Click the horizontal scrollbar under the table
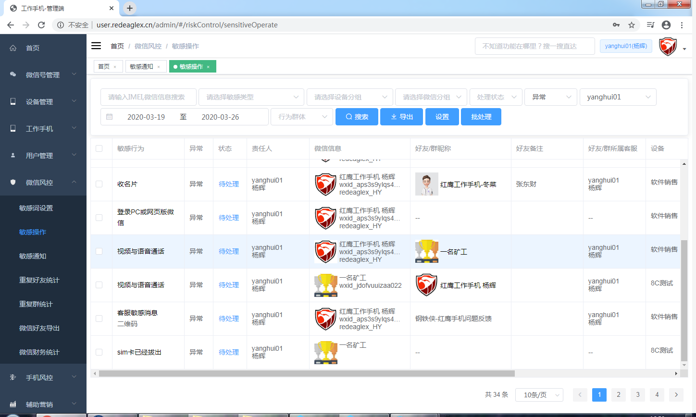 [307, 373]
